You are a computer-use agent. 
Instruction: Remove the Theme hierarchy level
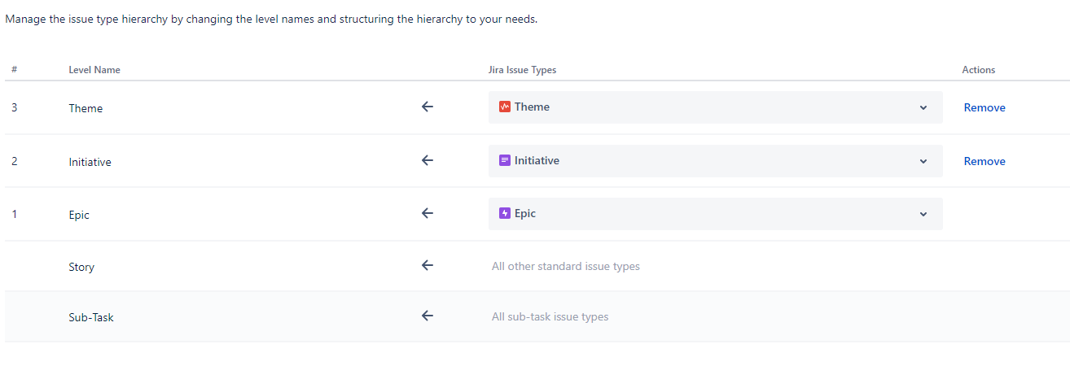(x=984, y=107)
